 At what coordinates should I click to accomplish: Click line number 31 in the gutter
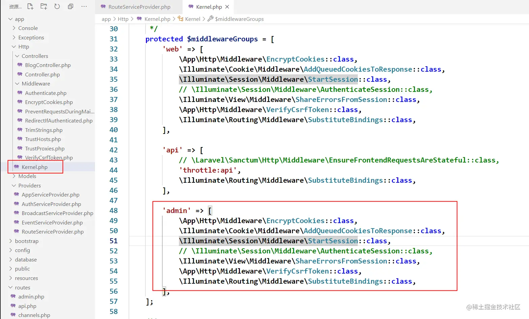(x=114, y=39)
